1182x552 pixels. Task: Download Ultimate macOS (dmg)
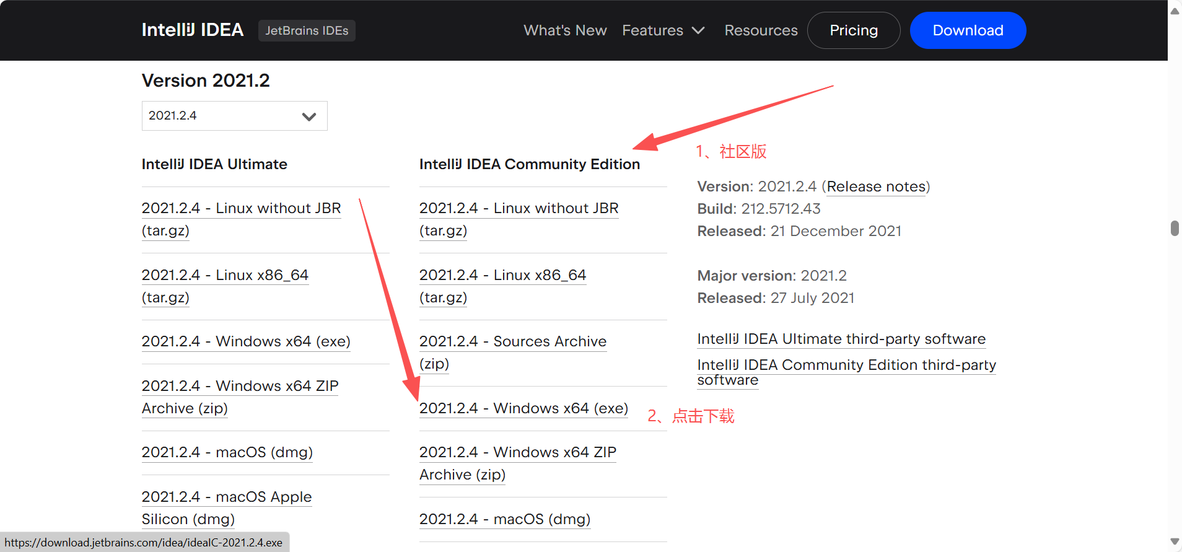point(227,452)
